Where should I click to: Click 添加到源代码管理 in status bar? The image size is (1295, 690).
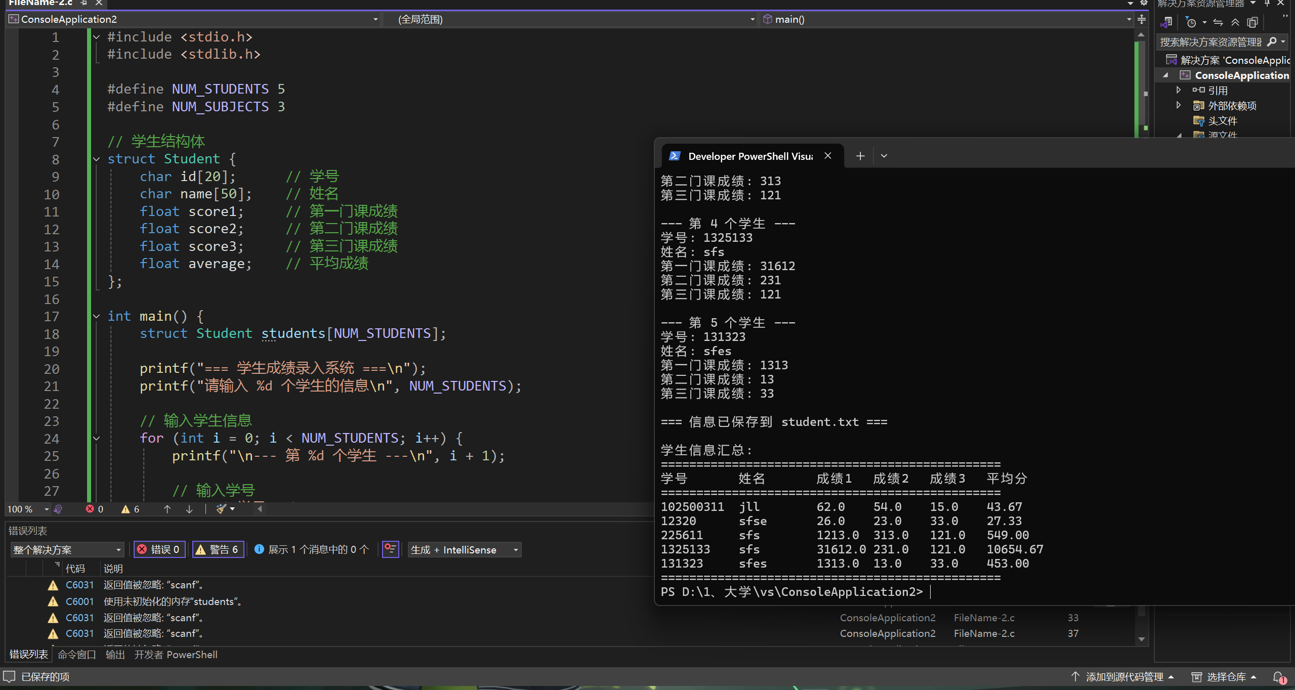click(1123, 677)
